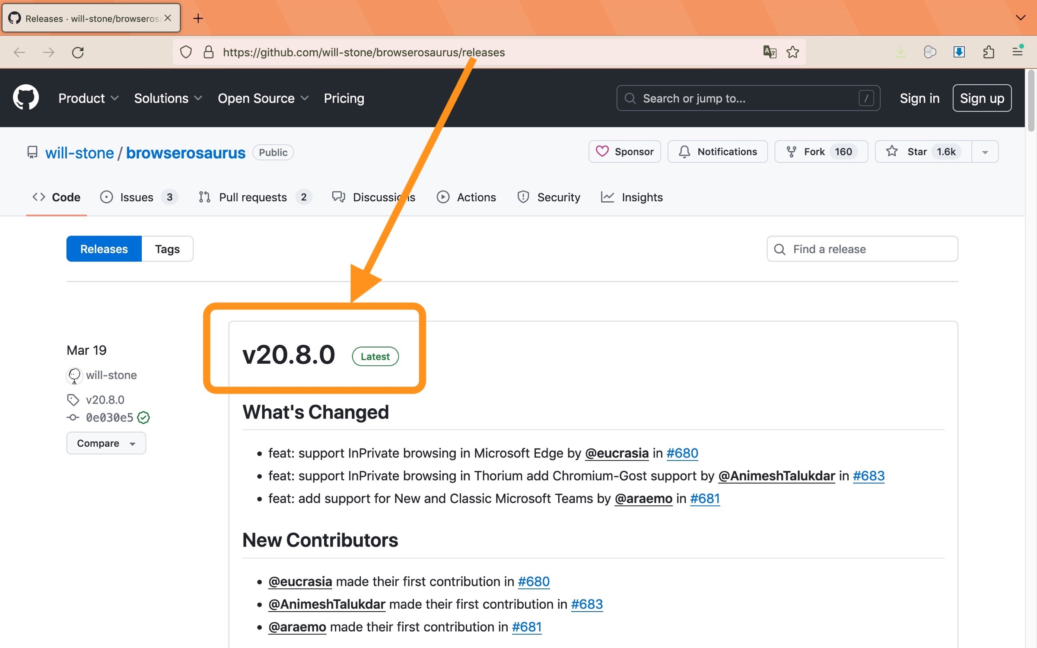Open the Notifications bell button
The image size is (1037, 648).
pyautogui.click(x=717, y=152)
